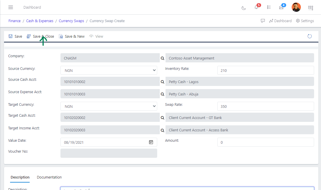Click the refresh icon in toolbar
321x190 pixels.
(309, 36)
